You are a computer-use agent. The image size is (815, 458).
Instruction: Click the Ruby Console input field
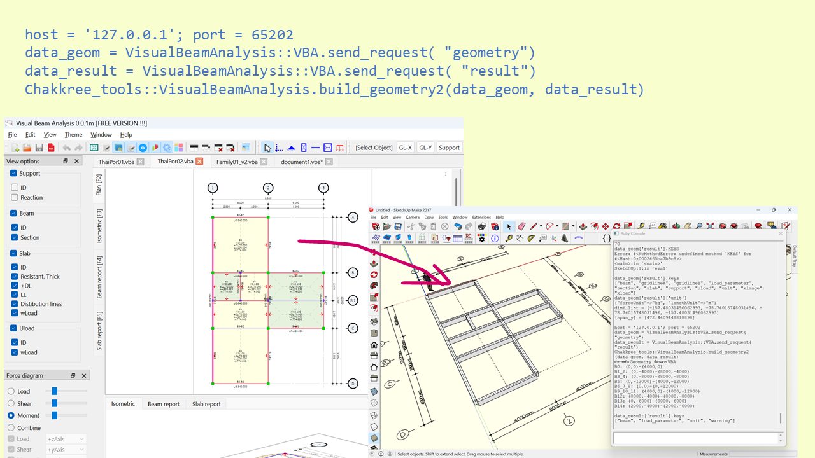click(697, 438)
